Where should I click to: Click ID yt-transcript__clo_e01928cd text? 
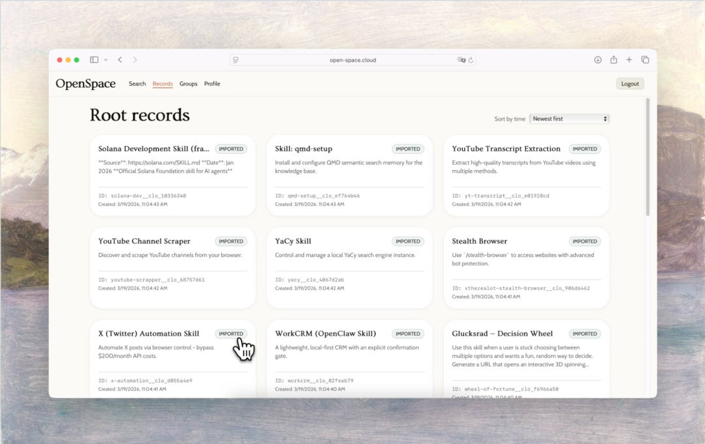501,196
